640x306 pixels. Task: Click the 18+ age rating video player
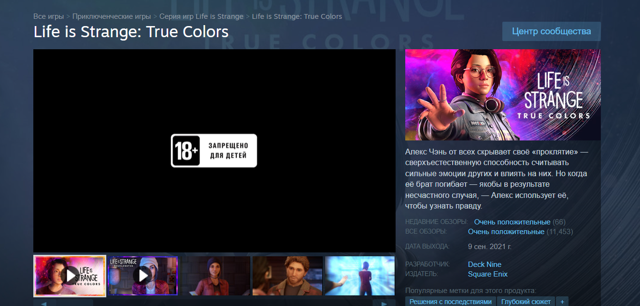pos(214,151)
